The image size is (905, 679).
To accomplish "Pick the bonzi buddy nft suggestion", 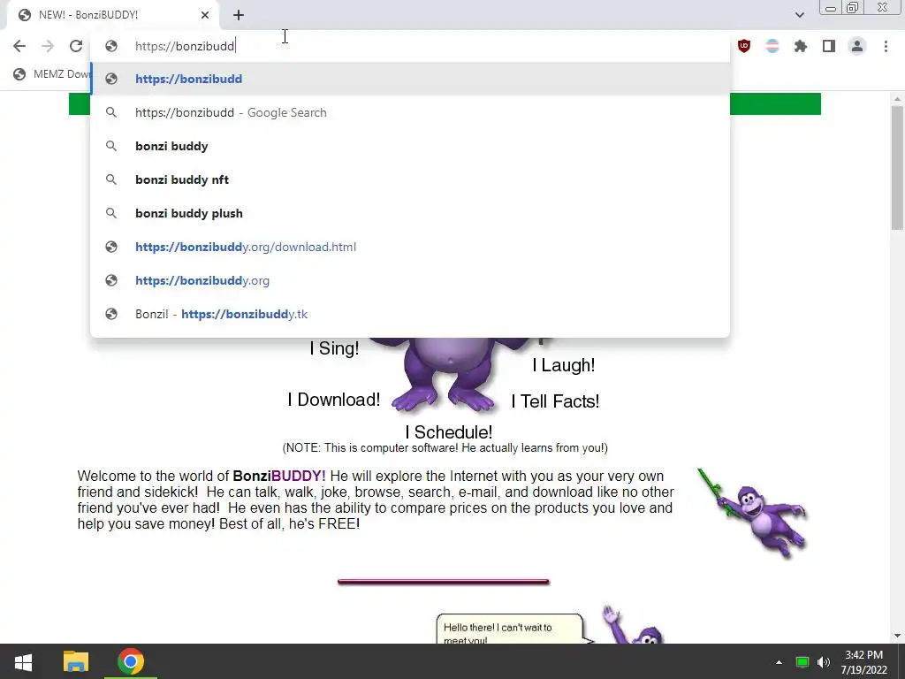I will (410, 179).
